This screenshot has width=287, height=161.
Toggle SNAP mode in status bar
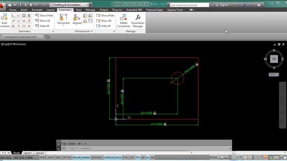point(51,157)
